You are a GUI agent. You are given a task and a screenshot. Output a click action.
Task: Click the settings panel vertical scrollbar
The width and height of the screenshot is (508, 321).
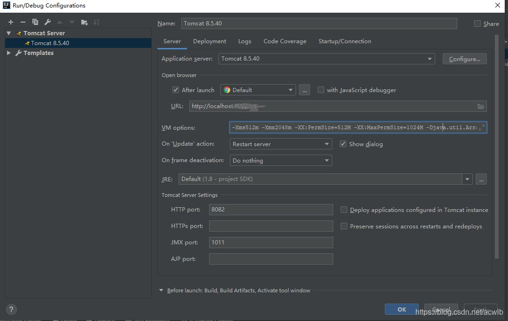(x=497, y=147)
